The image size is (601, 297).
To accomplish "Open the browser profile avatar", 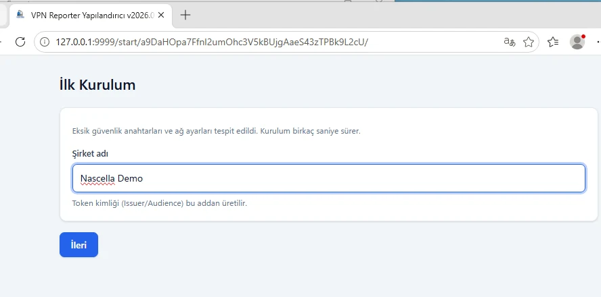I will click(x=577, y=42).
